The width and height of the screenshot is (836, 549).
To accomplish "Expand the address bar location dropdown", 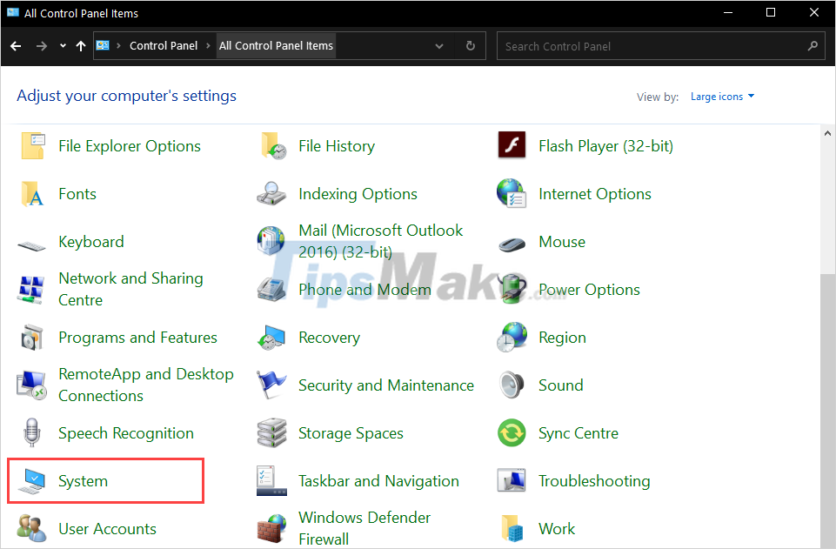I will click(x=439, y=45).
